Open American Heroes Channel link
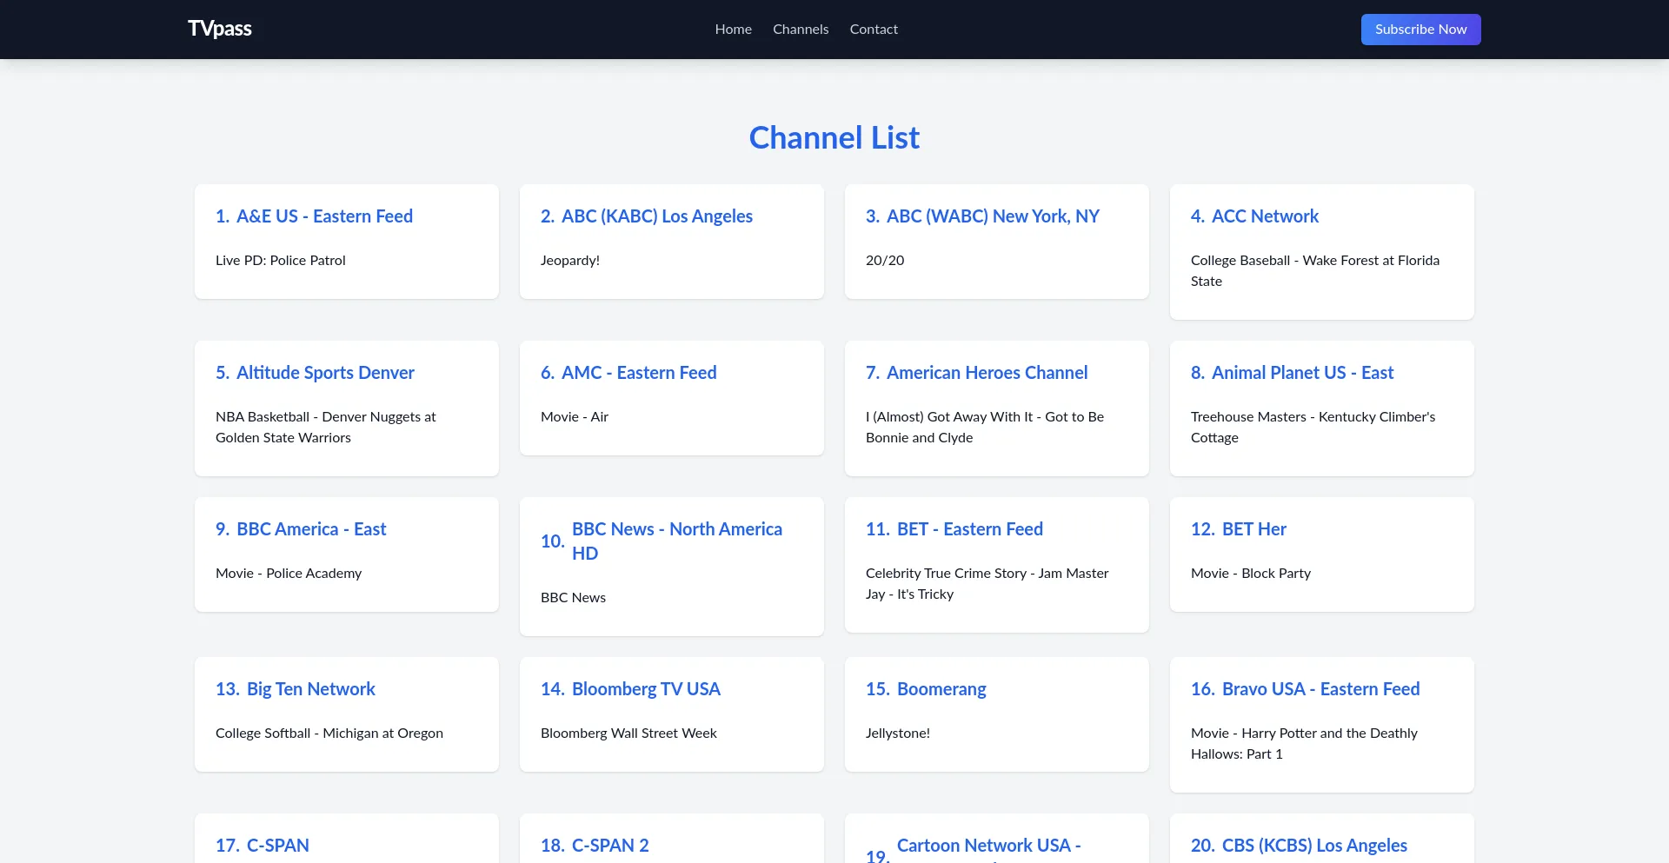The image size is (1669, 863). (987, 373)
